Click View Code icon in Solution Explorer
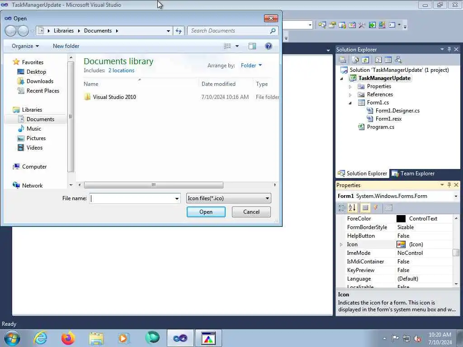463x347 pixels. coord(378,60)
